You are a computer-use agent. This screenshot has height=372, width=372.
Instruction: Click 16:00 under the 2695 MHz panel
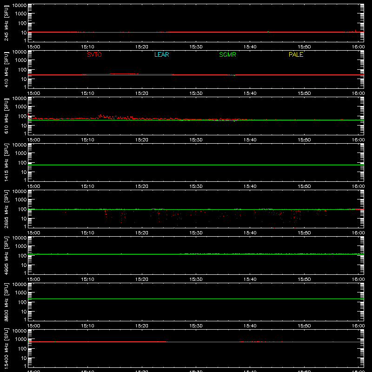358,233
